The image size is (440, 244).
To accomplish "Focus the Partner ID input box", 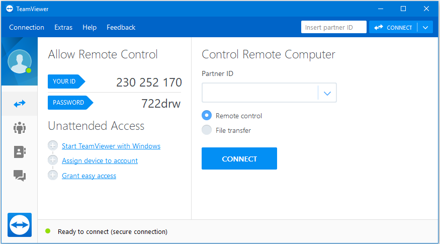I will (260, 93).
